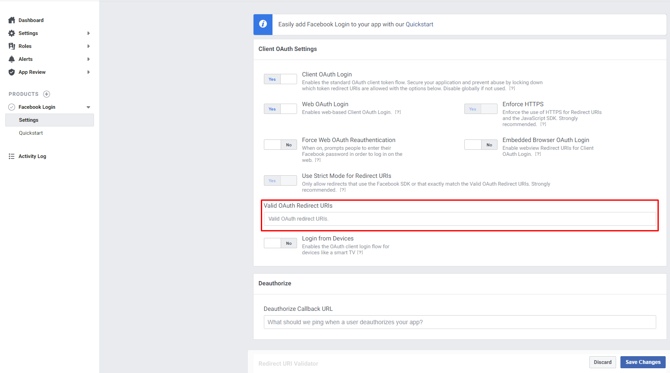Open help tooltip for Strict Mode Redirect URIs
The height and width of the screenshot is (373, 670).
point(343,190)
